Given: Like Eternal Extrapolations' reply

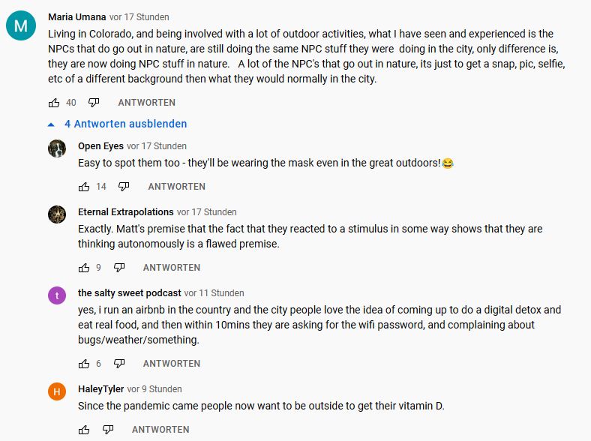Looking at the screenshot, I should 84,268.
